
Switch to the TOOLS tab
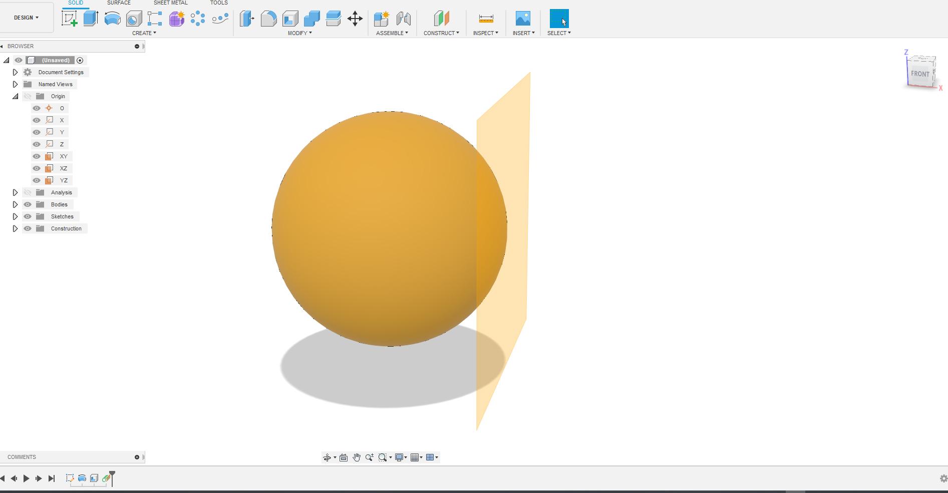coord(219,3)
